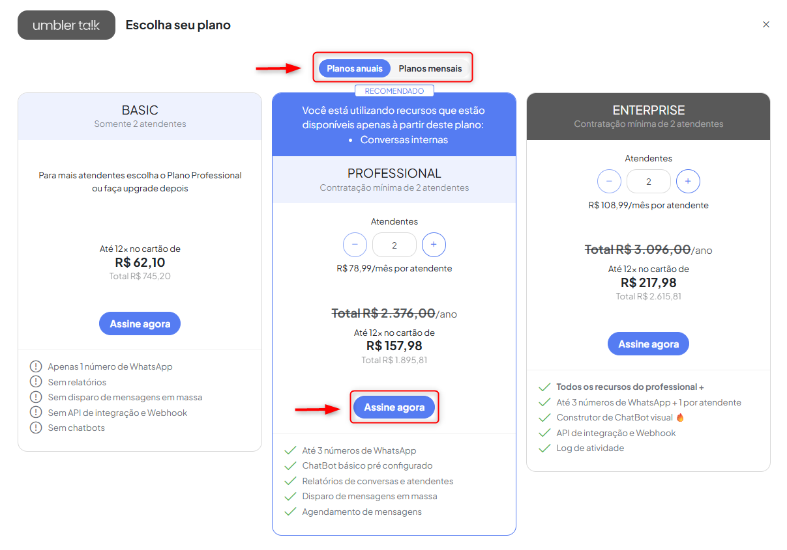Click warning icon beside Sem relatórios
This screenshot has height=550, width=787.
[36, 382]
